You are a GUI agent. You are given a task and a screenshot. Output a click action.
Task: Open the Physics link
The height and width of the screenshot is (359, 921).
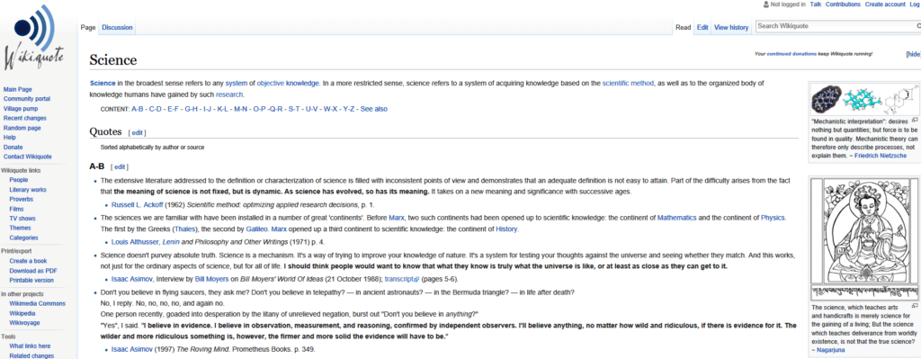(773, 218)
